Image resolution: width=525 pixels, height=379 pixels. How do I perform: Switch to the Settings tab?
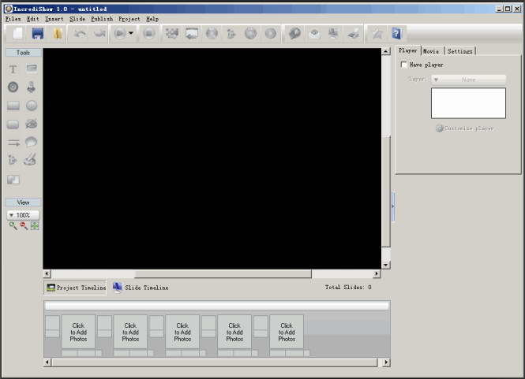(460, 51)
